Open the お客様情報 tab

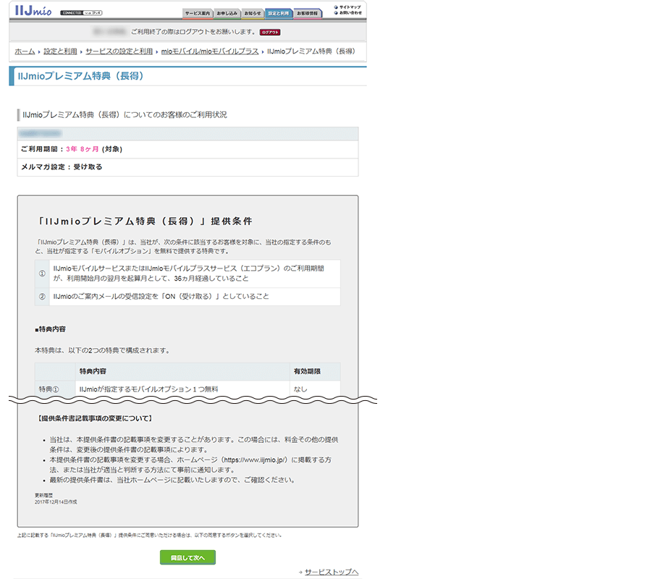[308, 13]
